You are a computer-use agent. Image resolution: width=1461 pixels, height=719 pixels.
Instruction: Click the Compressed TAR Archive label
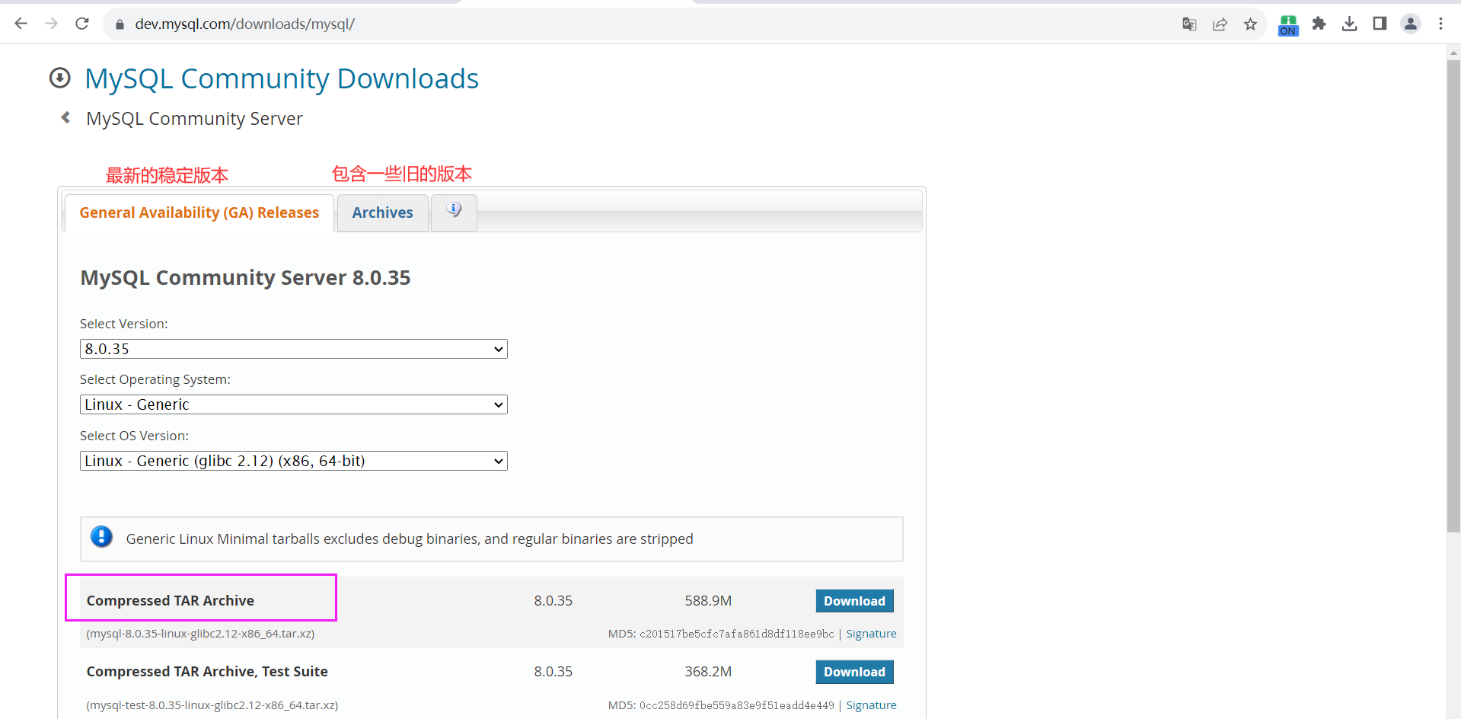pyautogui.click(x=171, y=600)
